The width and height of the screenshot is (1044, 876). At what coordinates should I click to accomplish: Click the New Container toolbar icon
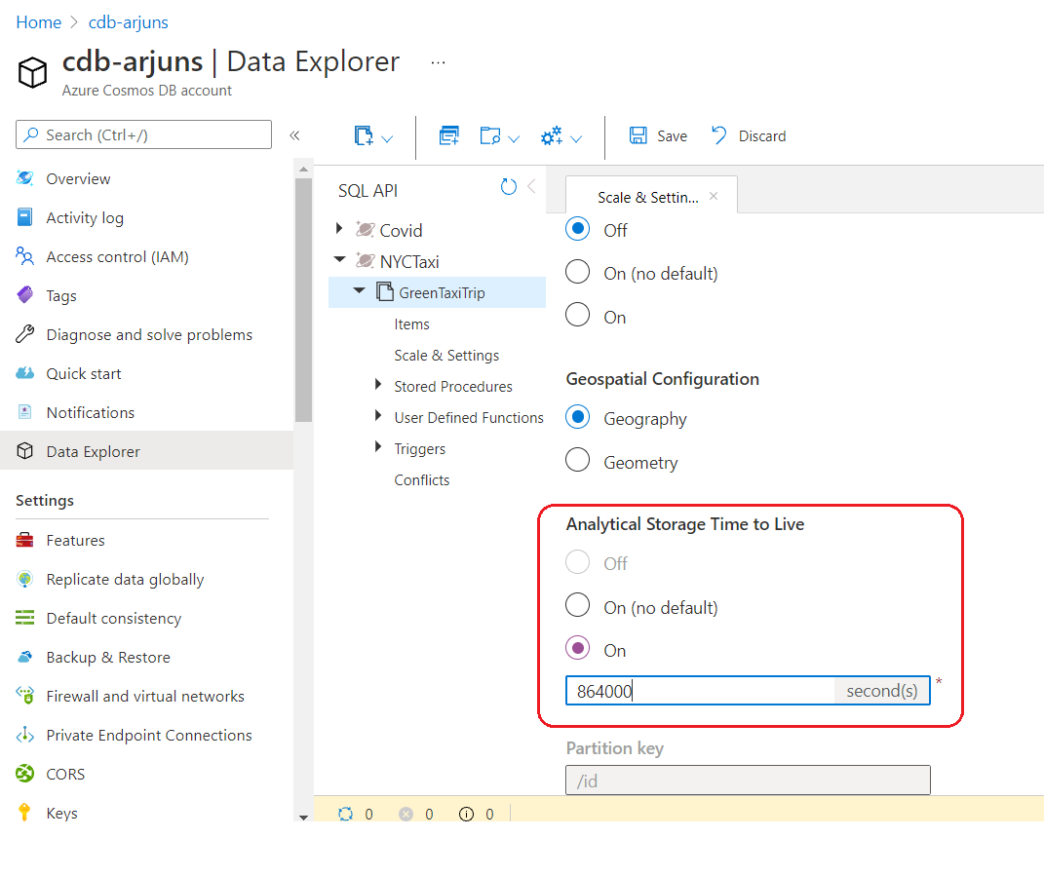[x=364, y=136]
